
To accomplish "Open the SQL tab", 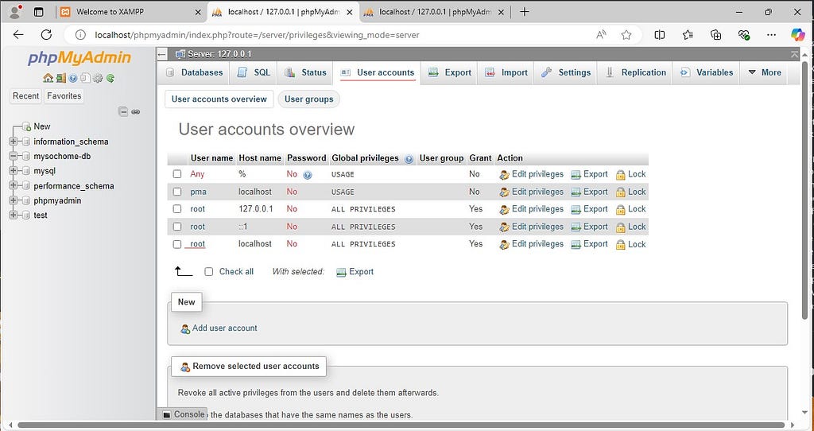I will 254,72.
